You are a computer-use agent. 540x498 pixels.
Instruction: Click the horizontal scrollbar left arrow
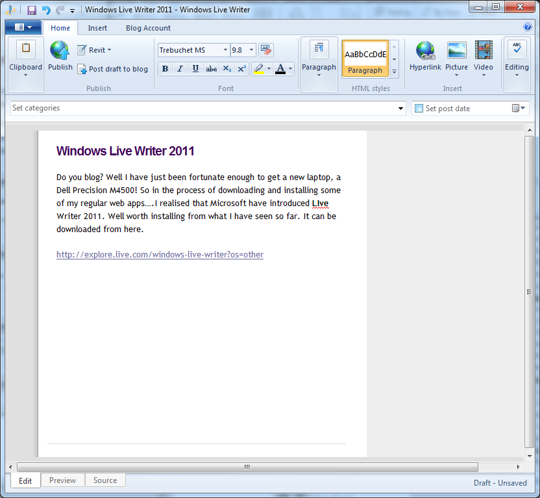coord(10,467)
